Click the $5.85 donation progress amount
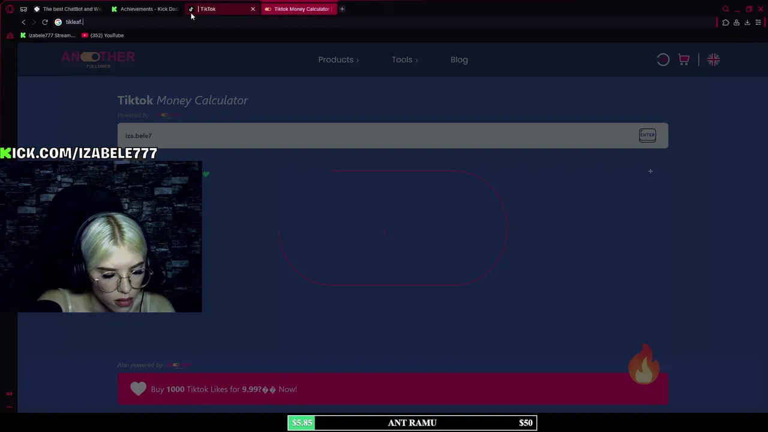768x432 pixels. (302, 423)
